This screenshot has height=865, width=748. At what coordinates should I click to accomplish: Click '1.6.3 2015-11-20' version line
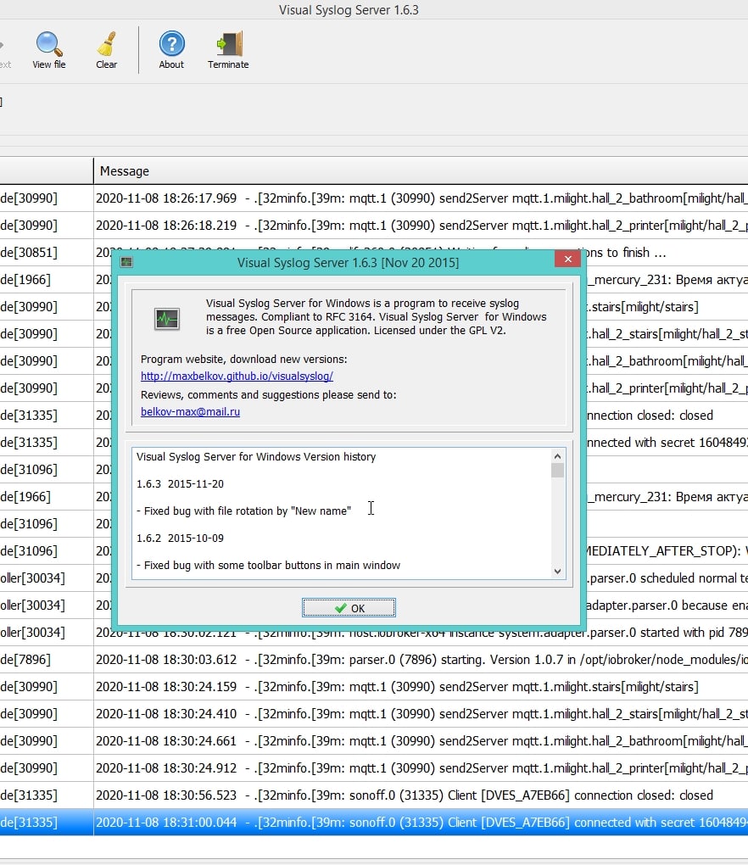point(180,483)
